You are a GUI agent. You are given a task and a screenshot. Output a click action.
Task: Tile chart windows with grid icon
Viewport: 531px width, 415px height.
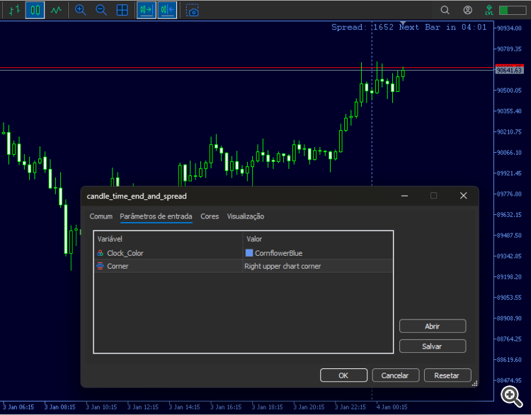click(x=122, y=10)
